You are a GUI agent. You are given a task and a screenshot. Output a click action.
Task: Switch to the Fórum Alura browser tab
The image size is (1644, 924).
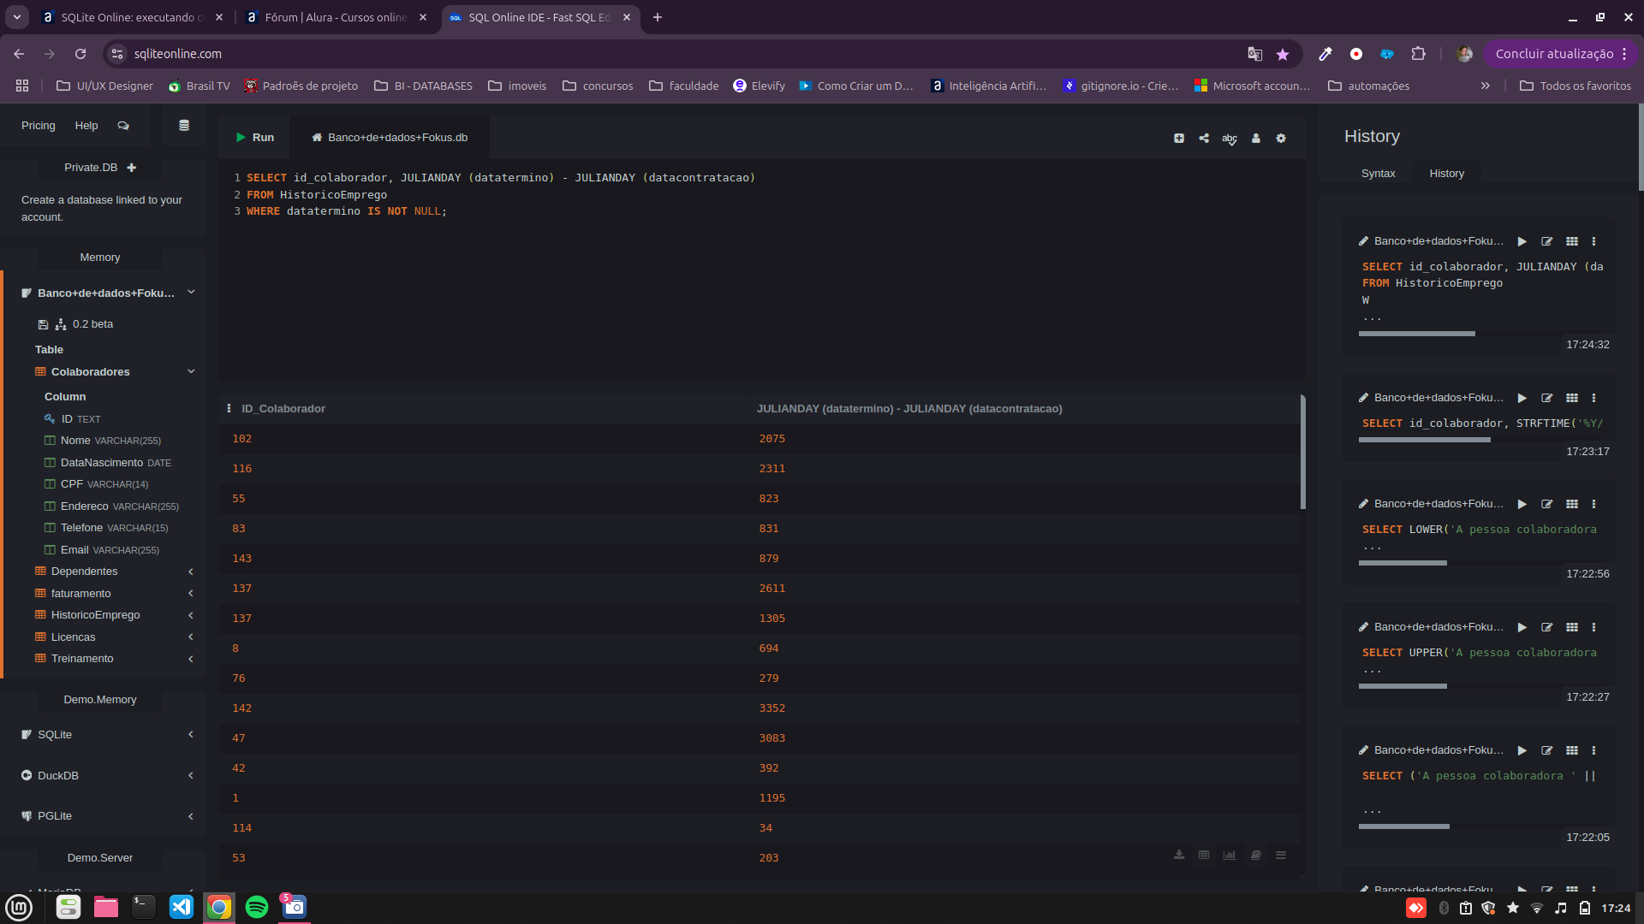pos(337,17)
